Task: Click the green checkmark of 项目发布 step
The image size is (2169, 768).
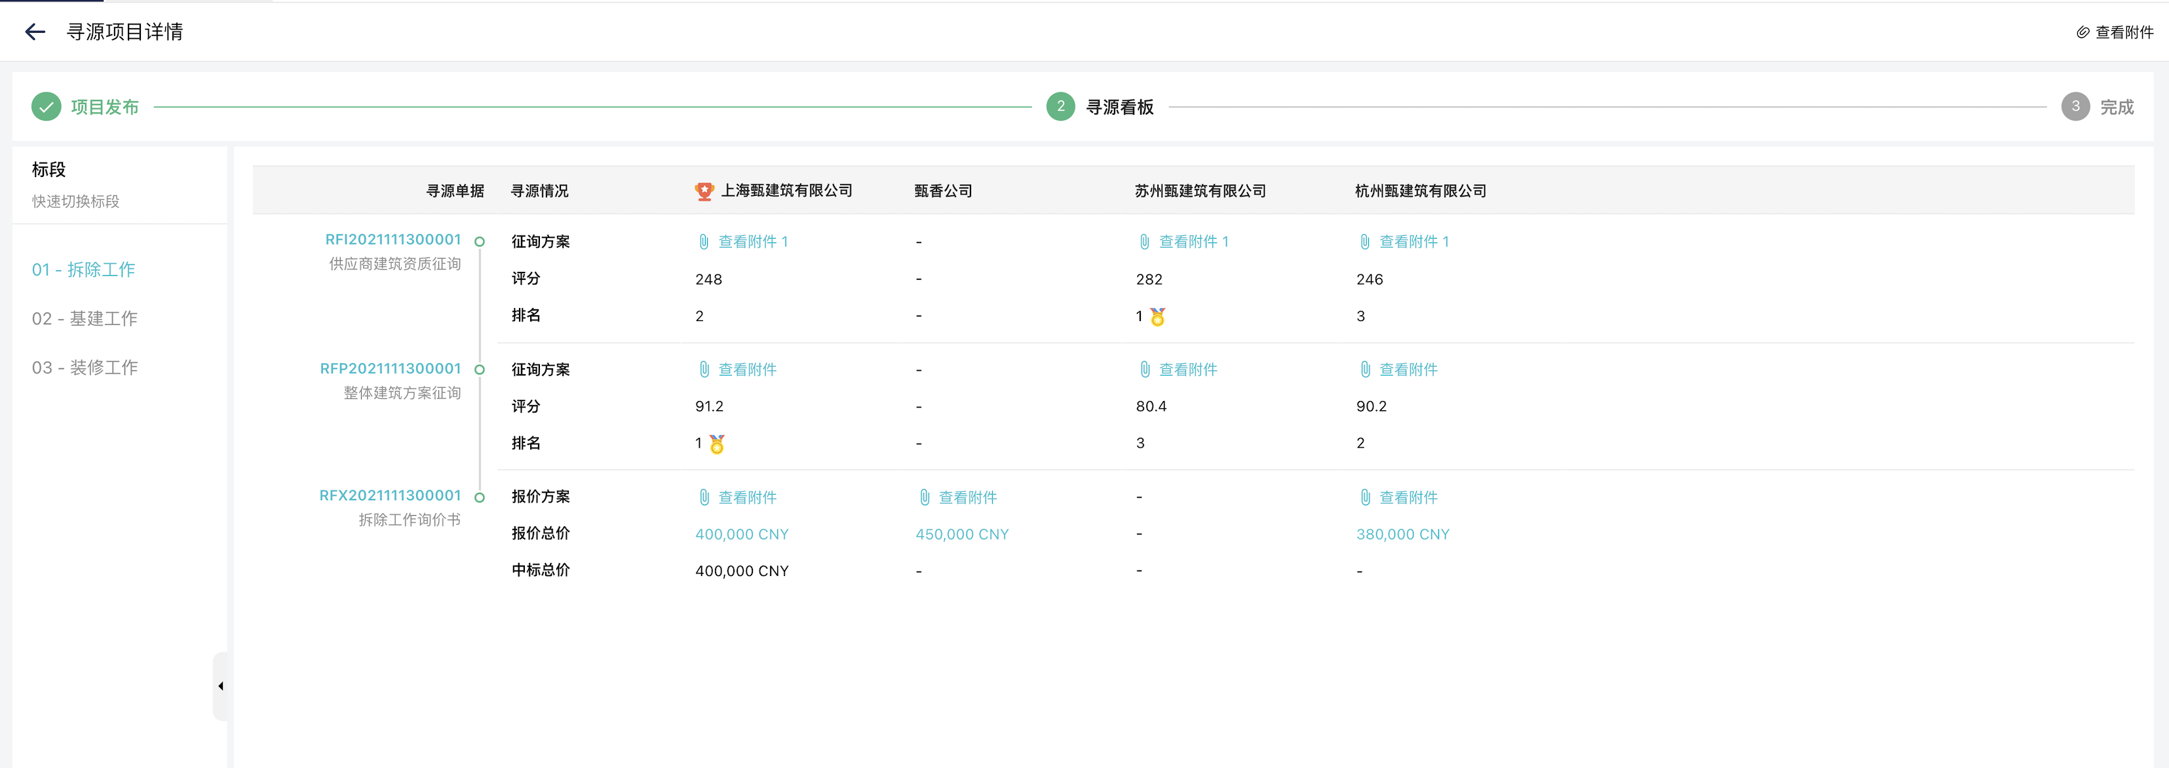Action: pyautogui.click(x=47, y=107)
